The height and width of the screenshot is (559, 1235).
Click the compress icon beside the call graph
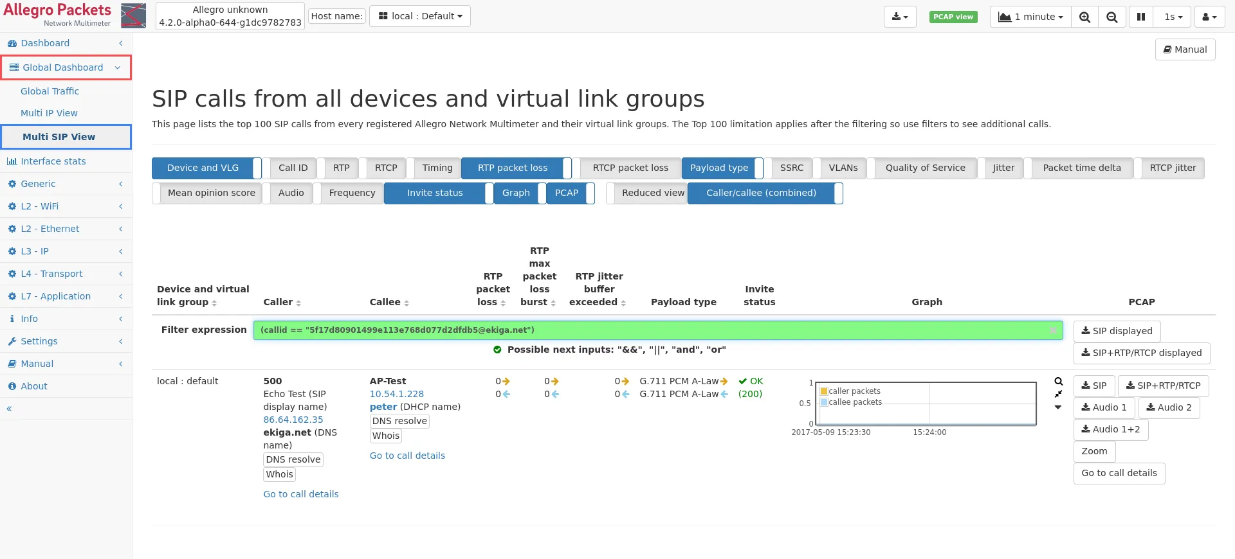point(1058,395)
